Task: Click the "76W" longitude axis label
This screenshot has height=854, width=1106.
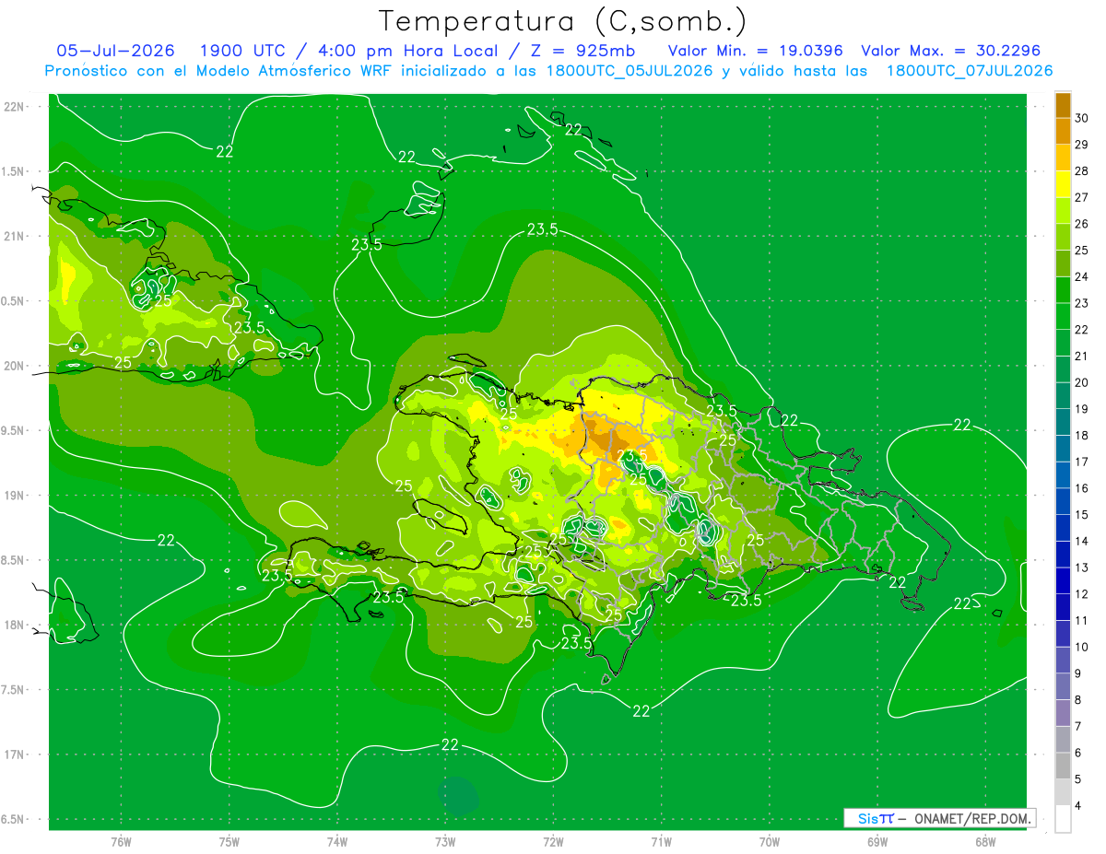Action: point(121,841)
